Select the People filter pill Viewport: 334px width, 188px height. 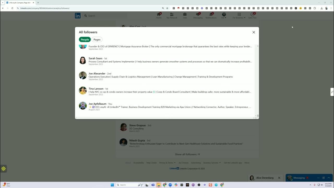85,40
